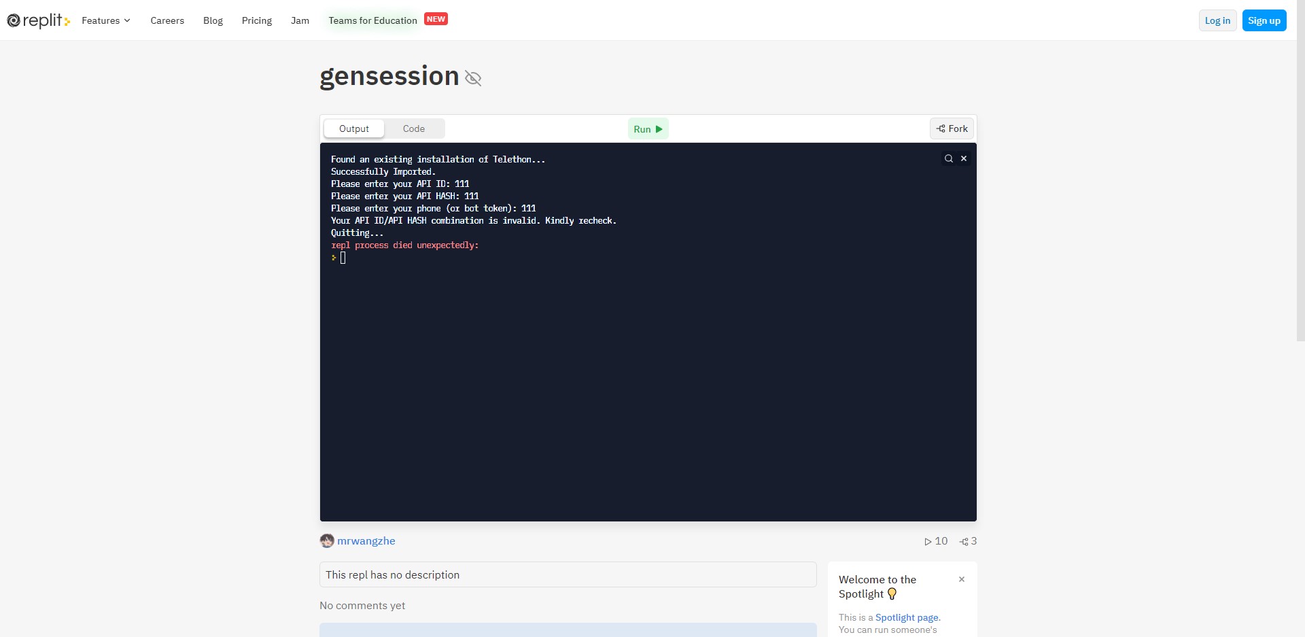Viewport: 1305px width, 637px height.
Task: Click the lightbulb icon in Spotlight card
Action: point(892,593)
